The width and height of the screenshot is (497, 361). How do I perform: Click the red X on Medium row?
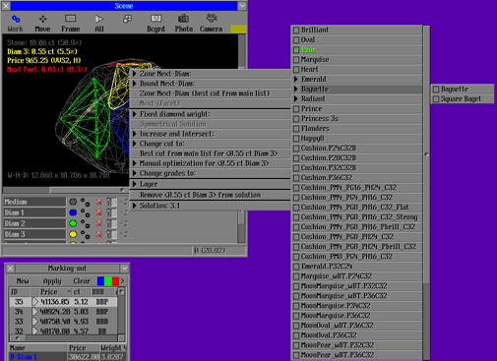98,202
